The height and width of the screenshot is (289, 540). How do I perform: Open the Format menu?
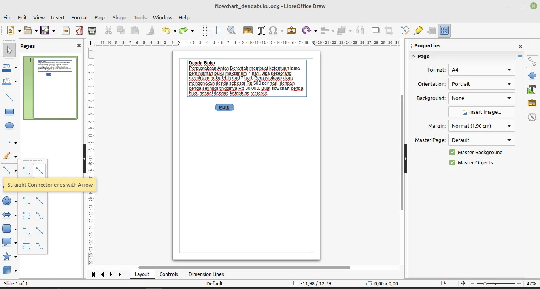click(x=79, y=17)
